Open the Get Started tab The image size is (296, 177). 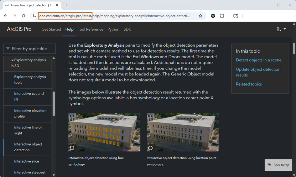(51, 29)
